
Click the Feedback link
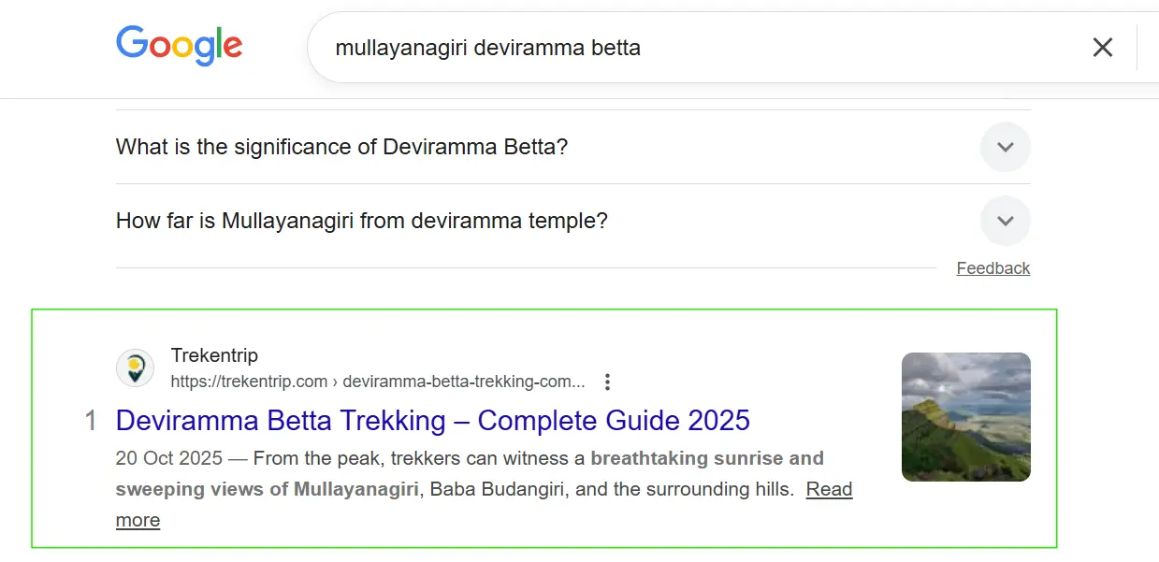tap(992, 268)
